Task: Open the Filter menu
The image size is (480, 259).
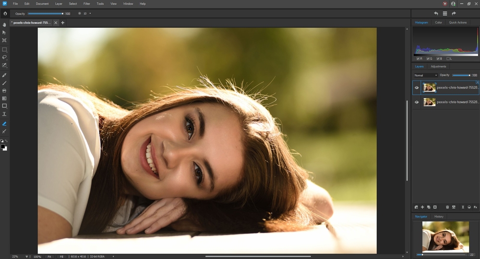Action: (86, 3)
